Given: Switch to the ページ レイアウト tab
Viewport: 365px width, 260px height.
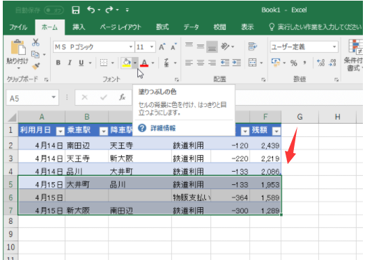Looking at the screenshot, I should 121,27.
